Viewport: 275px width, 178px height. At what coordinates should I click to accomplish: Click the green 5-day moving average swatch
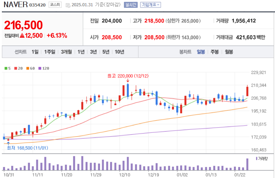[6, 68]
